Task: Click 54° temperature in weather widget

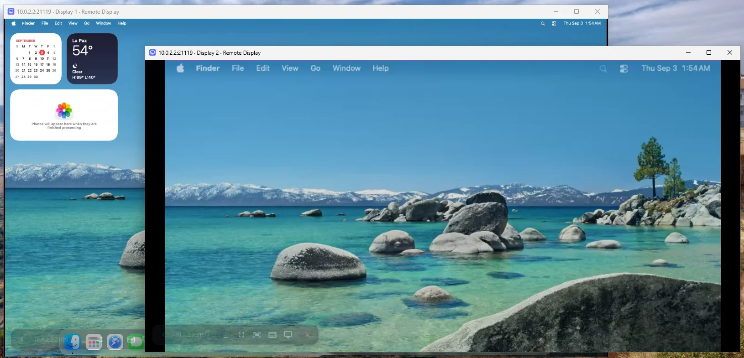Action: tap(83, 51)
